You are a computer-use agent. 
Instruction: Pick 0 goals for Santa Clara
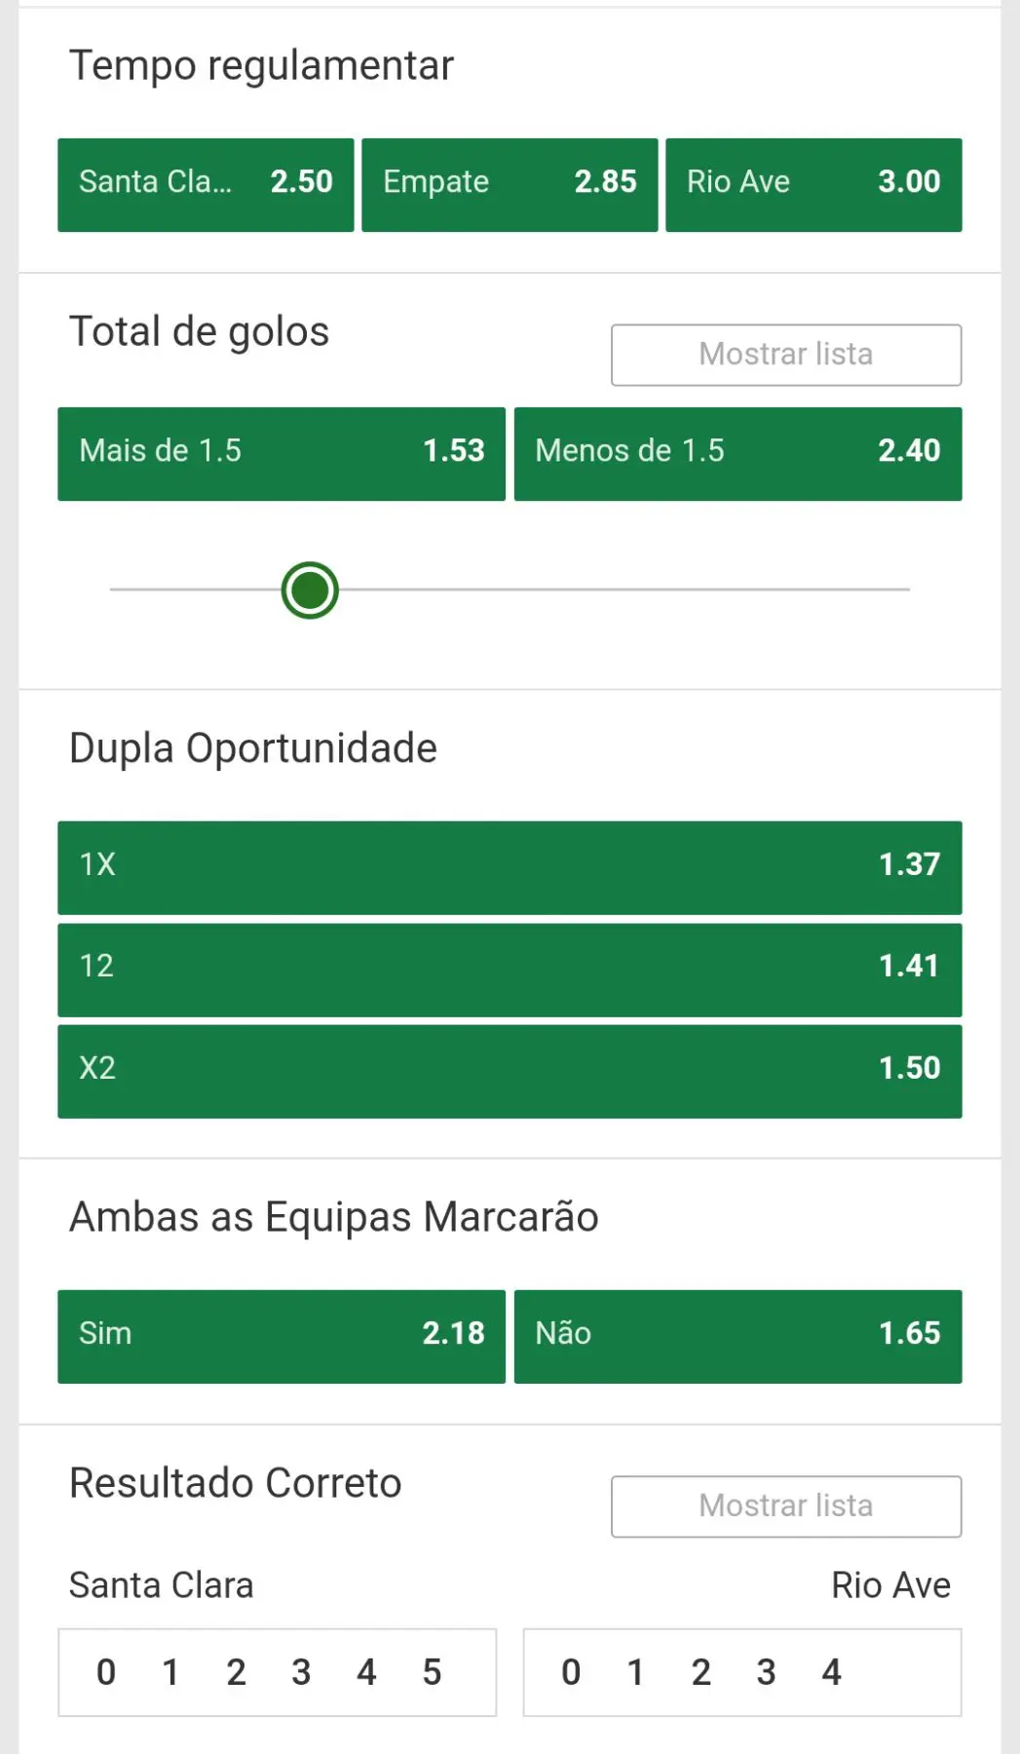coord(106,1672)
